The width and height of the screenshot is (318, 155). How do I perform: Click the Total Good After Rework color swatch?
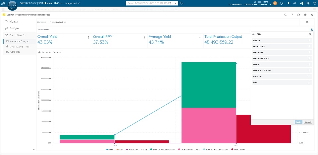151,150
